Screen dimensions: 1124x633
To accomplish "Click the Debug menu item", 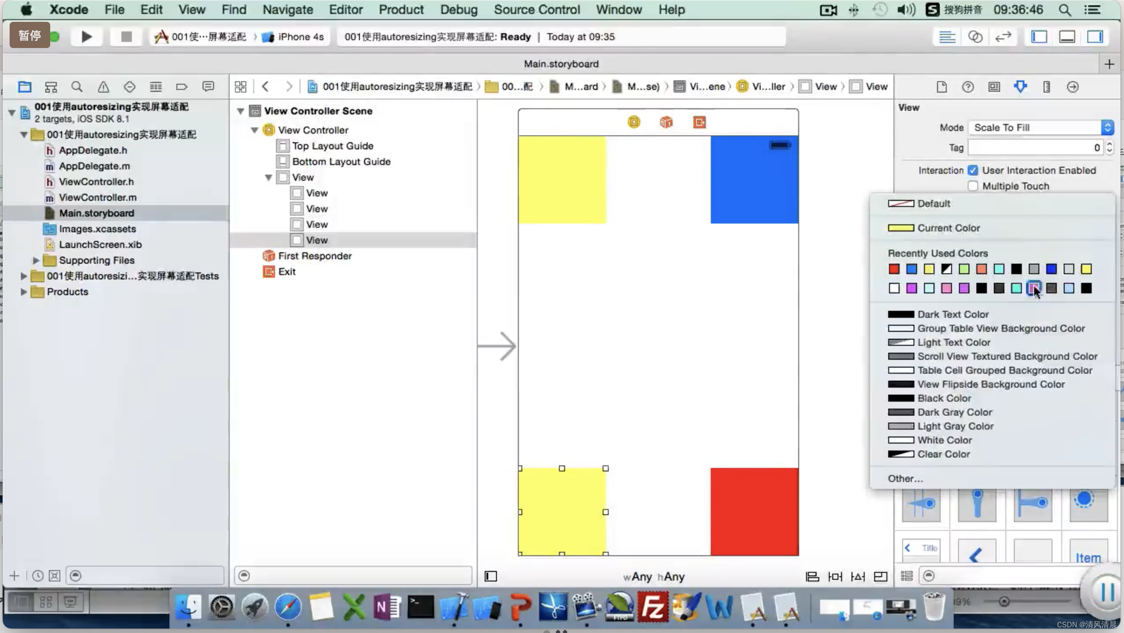I will (459, 9).
